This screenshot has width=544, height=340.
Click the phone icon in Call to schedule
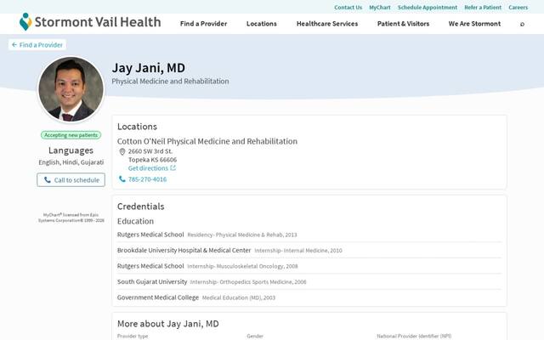[x=48, y=180]
